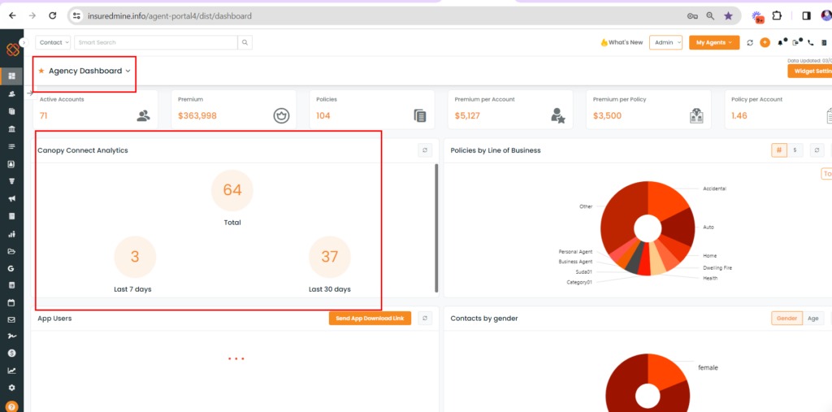
Task: Click the Send App Download Link button
Action: (x=370, y=319)
